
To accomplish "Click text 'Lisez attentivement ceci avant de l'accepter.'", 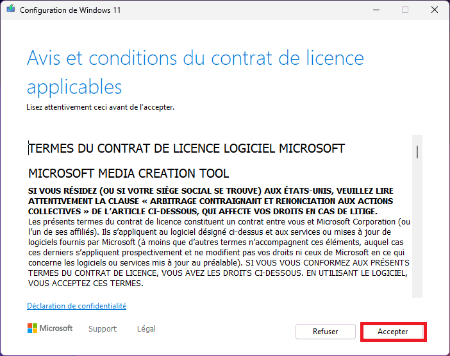I will pyautogui.click(x=101, y=107).
